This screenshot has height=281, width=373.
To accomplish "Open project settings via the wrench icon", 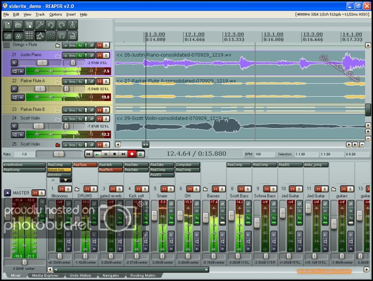I will [40, 25].
